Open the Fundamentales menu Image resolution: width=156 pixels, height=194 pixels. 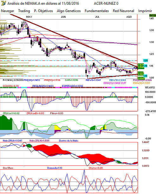[97, 11]
